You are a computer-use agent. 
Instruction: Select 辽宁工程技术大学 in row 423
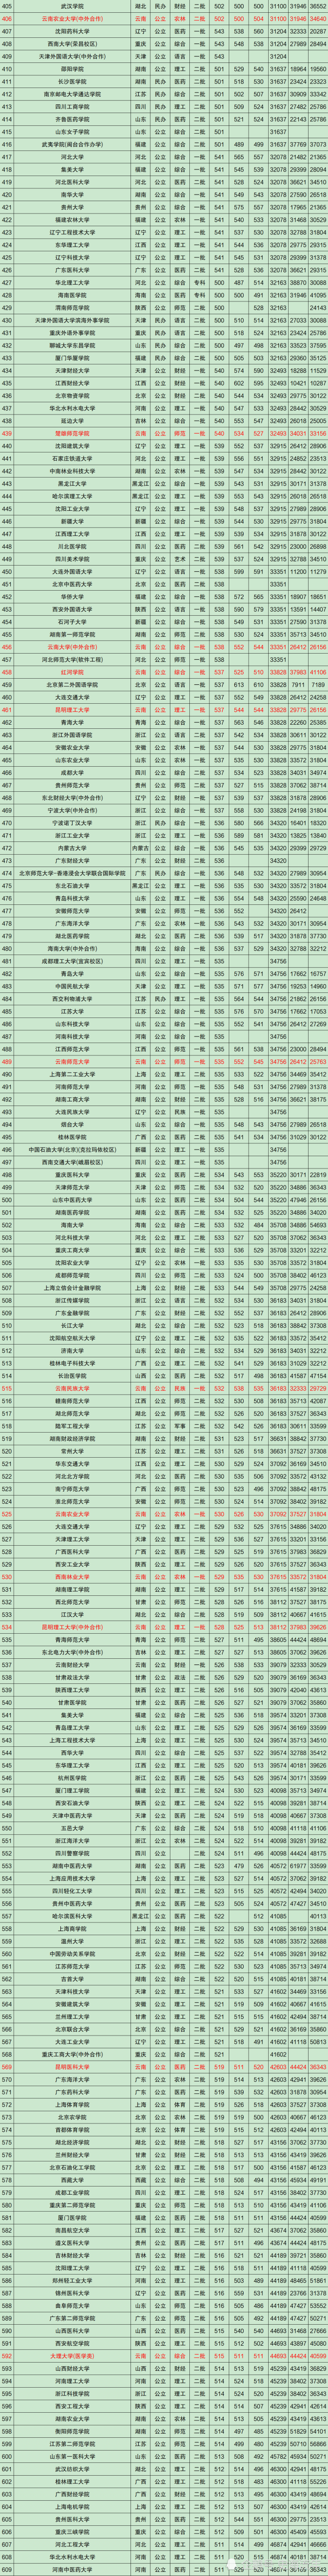coord(72,231)
